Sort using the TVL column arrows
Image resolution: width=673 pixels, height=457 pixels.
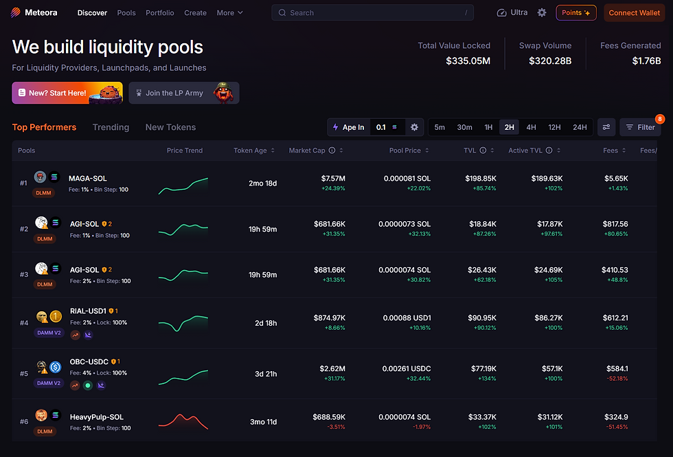[x=492, y=151]
